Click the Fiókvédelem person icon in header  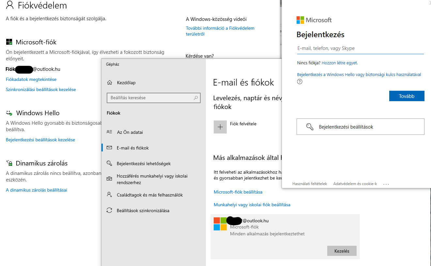tap(10, 5)
